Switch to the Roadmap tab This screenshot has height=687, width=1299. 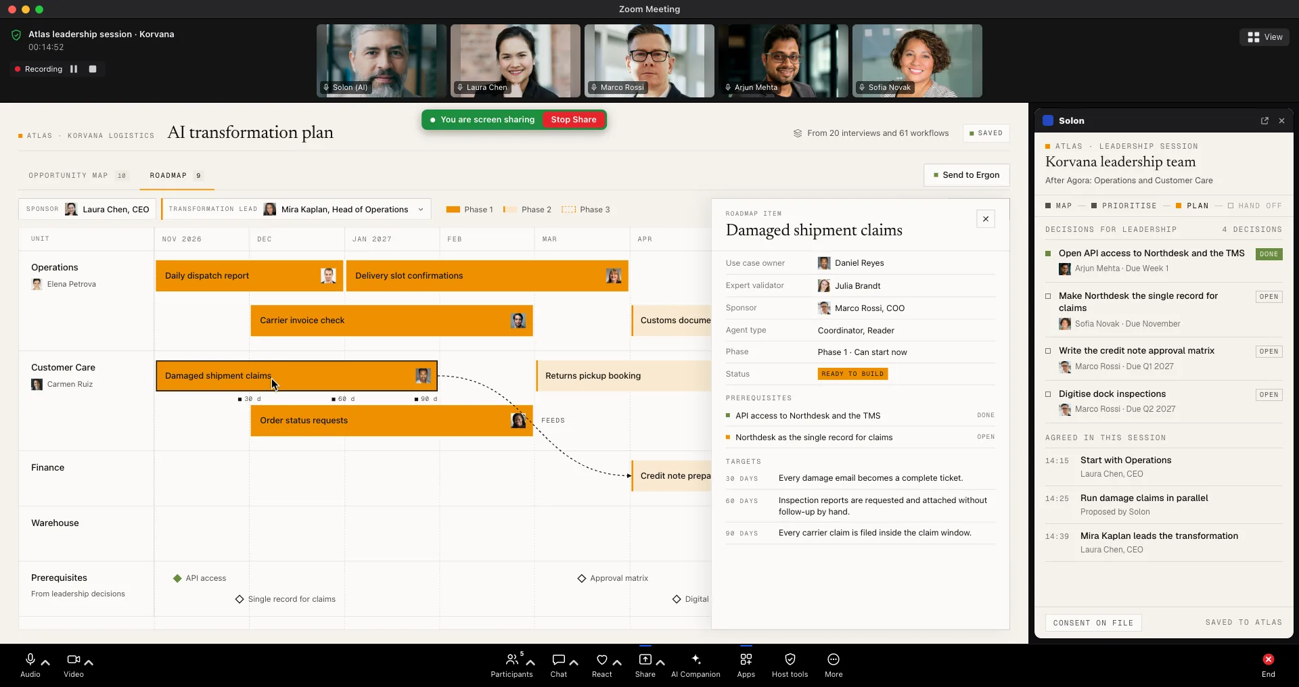[177, 176]
